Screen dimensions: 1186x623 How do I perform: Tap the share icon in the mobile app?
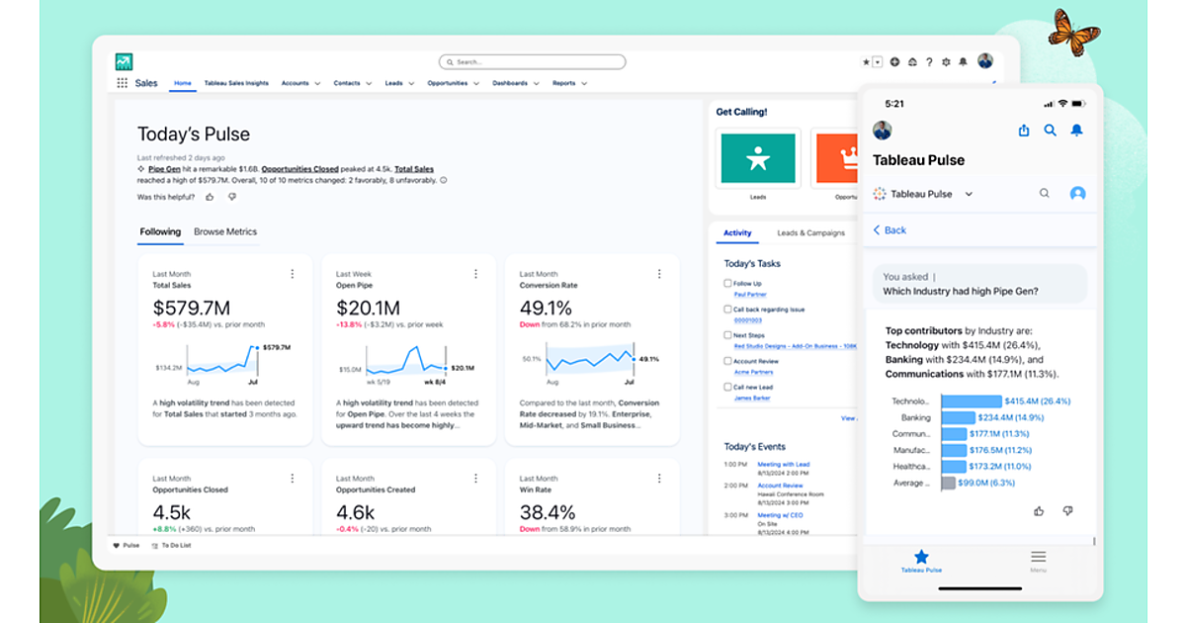pyautogui.click(x=1024, y=131)
